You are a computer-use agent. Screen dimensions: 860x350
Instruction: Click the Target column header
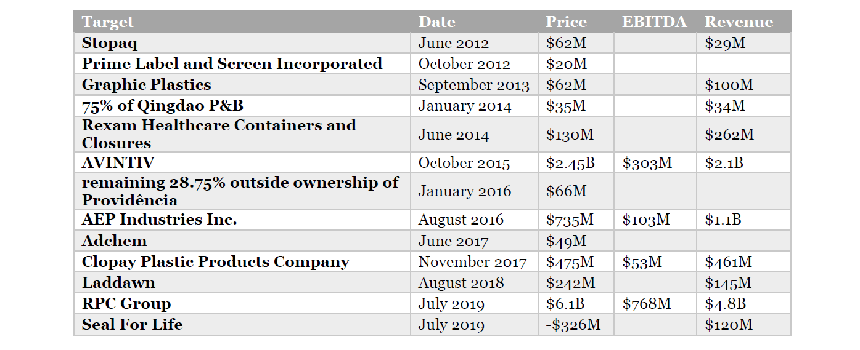click(108, 22)
